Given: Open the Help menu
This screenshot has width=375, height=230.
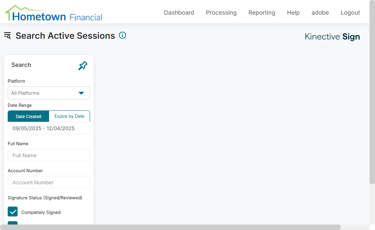Looking at the screenshot, I should (293, 13).
